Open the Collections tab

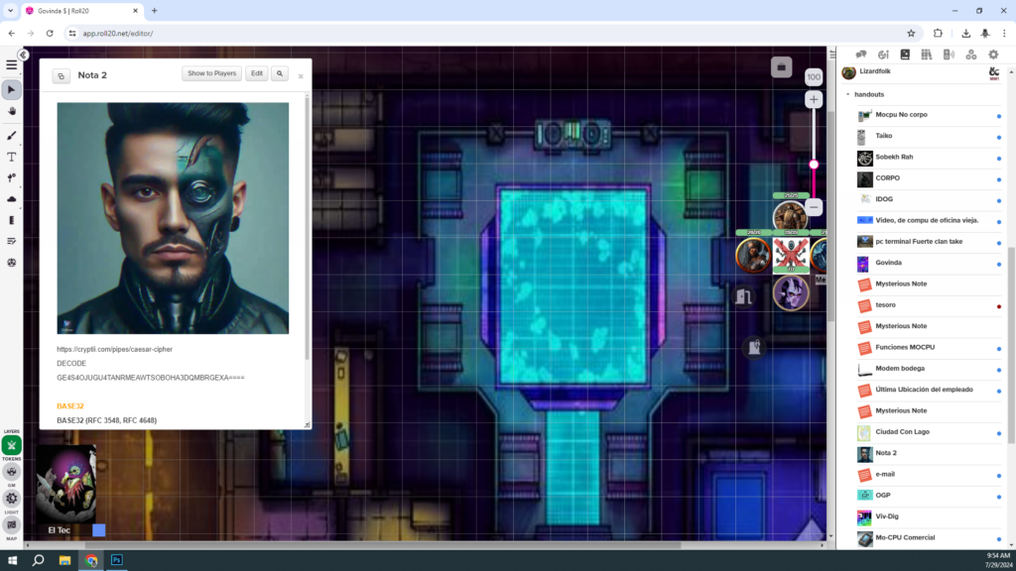point(970,56)
